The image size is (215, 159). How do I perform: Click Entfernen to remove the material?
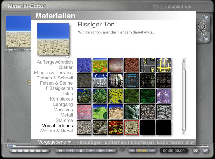pyautogui.click(x=115, y=142)
